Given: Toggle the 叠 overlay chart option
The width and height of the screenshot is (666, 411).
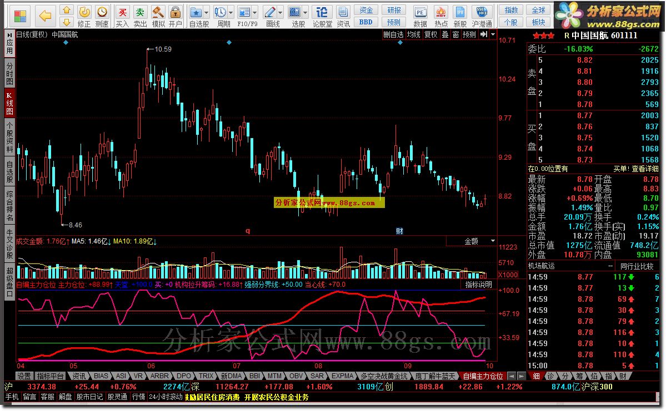Looking at the screenshot, I should pyautogui.click(x=445, y=35).
